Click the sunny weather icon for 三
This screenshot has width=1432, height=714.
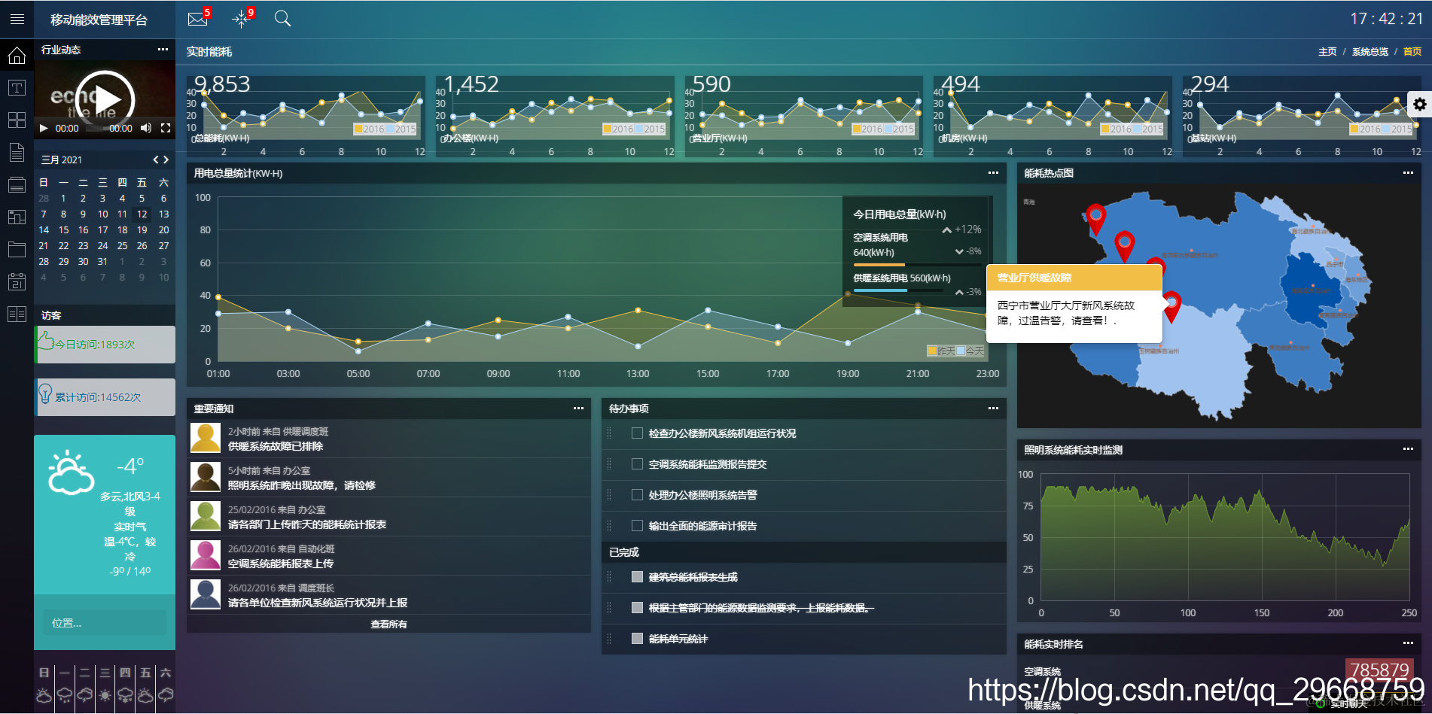105,695
